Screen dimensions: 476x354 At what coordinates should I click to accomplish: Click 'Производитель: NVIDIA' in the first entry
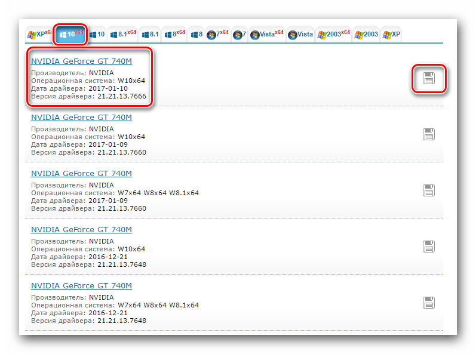coord(72,73)
